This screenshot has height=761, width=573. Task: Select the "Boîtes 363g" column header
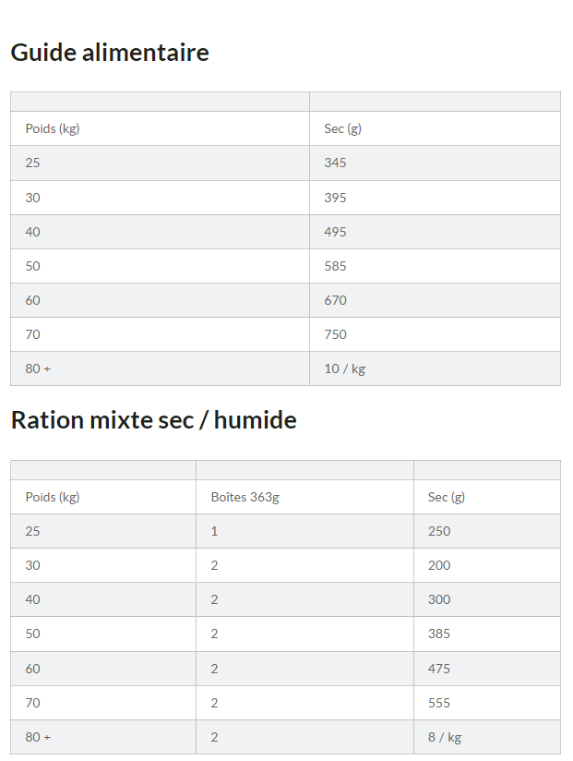pyautogui.click(x=245, y=497)
